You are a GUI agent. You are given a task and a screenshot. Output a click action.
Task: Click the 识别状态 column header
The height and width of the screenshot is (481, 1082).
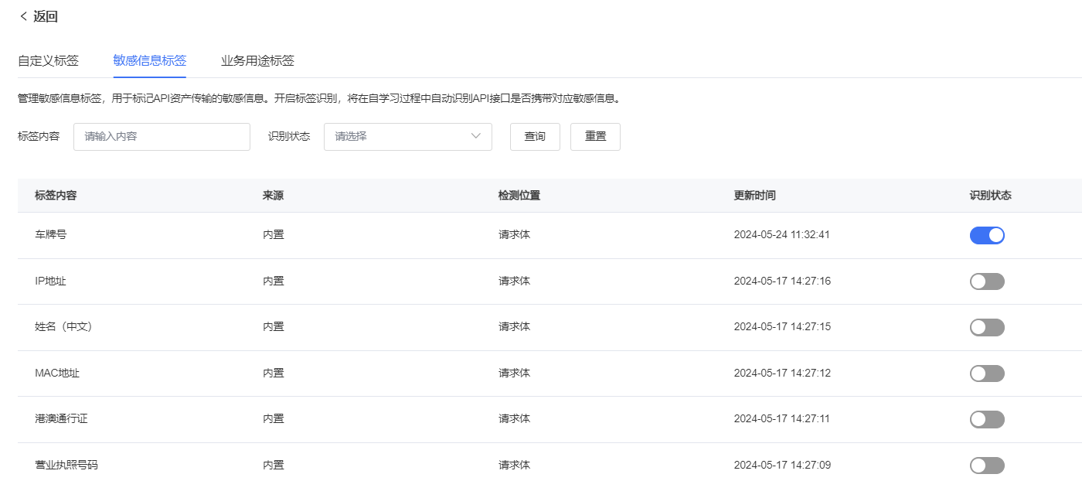click(990, 196)
